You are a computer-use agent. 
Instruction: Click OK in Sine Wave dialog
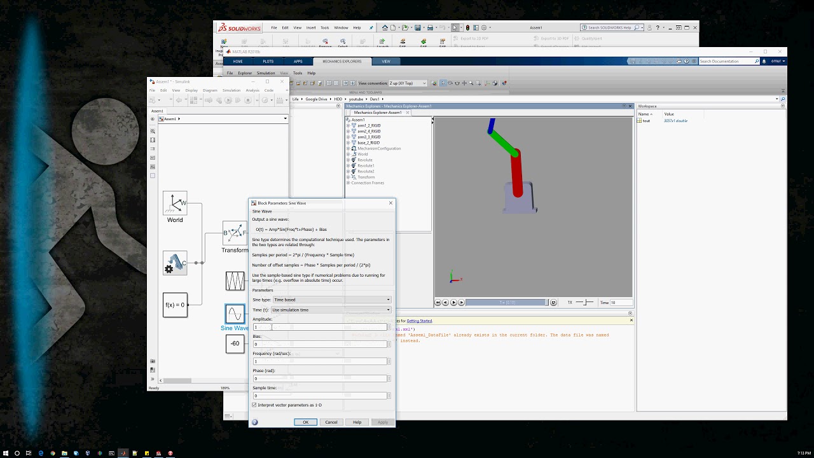point(305,422)
